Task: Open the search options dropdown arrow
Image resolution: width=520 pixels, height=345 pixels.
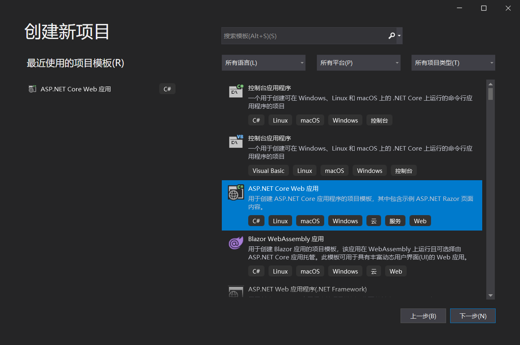Action: click(399, 36)
